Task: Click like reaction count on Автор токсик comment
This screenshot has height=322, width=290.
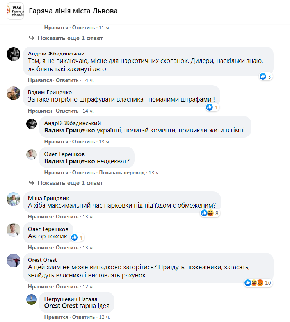Action: (x=77, y=237)
